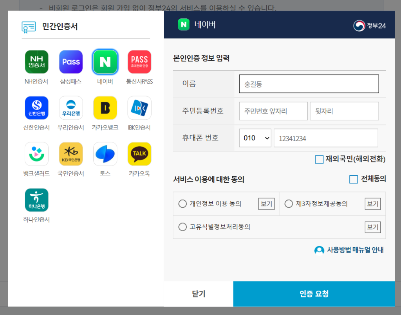
Task: Pick the IBK인증서 icon
Action: 139,108
